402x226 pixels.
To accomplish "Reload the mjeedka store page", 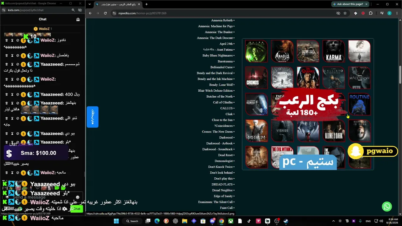I will (x=105, y=13).
